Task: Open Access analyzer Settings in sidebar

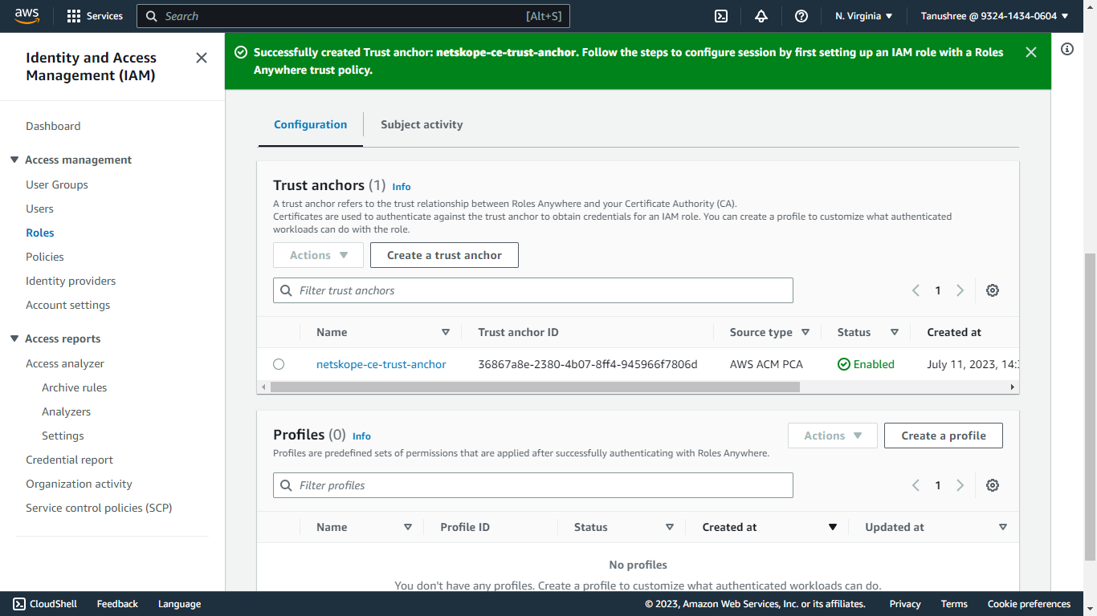Action: pyautogui.click(x=63, y=436)
